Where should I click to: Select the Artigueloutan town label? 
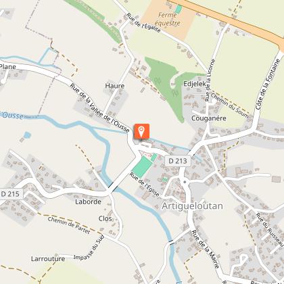(x=193, y=206)
